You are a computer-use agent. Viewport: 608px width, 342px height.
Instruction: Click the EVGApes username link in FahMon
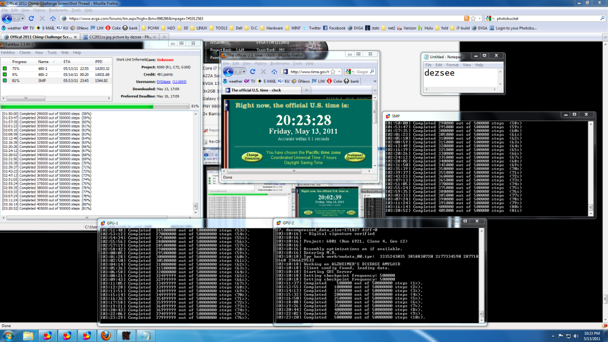coord(163,81)
